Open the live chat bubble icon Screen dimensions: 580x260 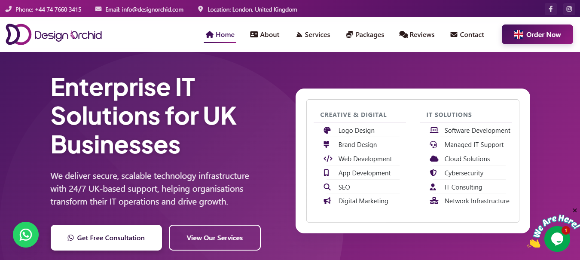pyautogui.click(x=557, y=239)
